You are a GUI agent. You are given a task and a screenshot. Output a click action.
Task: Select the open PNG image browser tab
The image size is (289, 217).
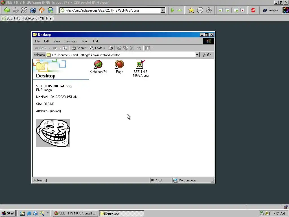point(27,18)
